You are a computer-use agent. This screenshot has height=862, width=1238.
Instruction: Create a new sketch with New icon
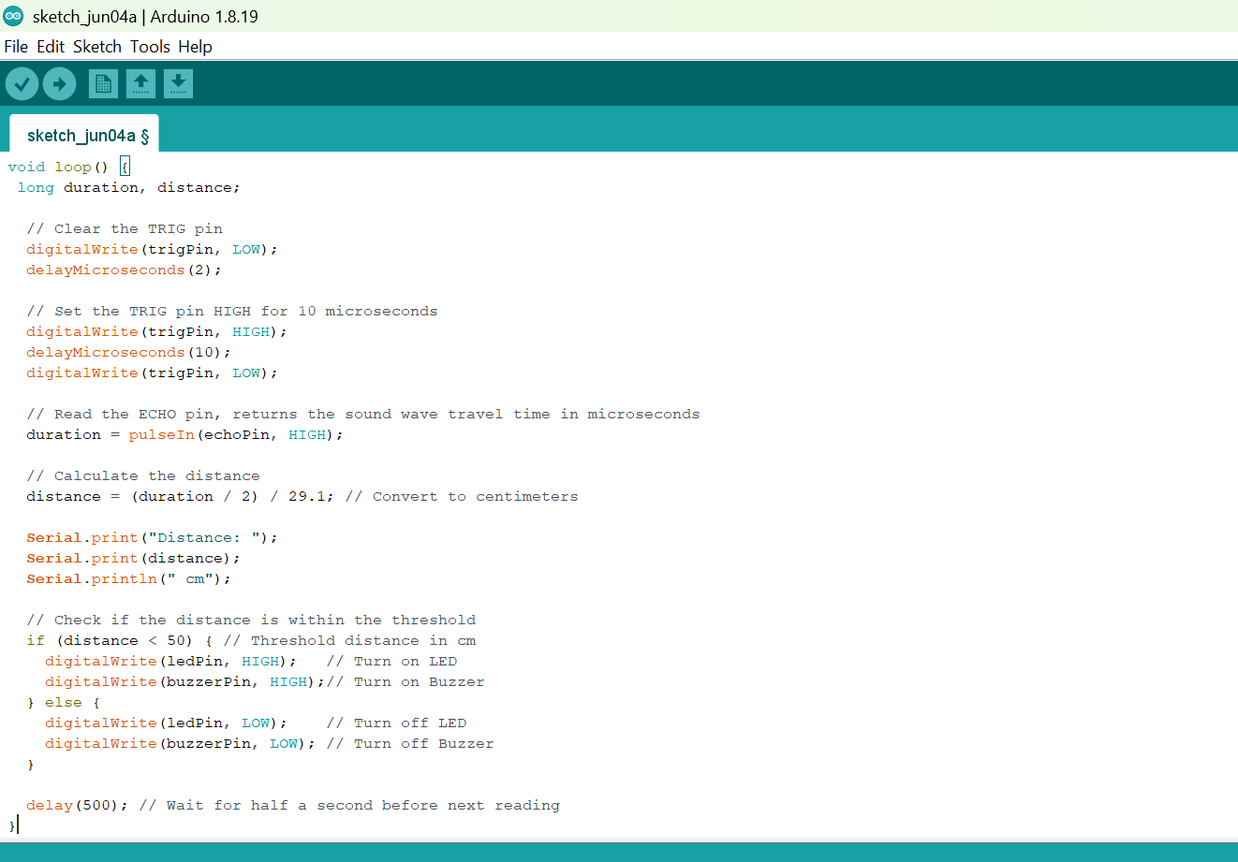pos(104,84)
